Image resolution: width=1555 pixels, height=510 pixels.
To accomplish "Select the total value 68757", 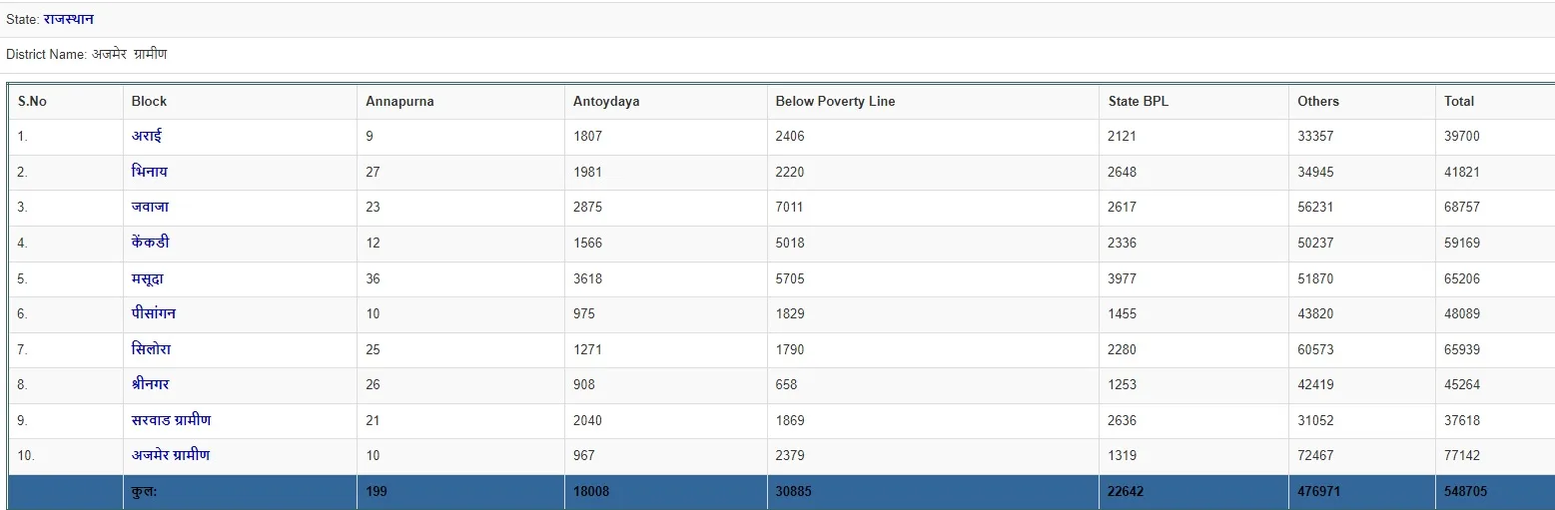I will point(1462,208).
